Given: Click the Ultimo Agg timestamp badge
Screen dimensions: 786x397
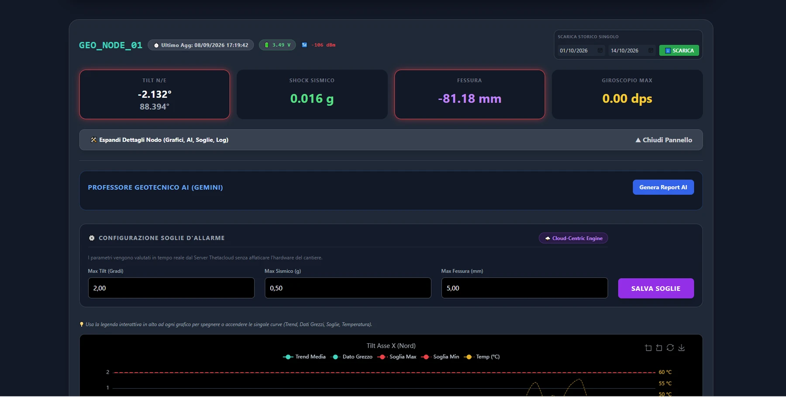Looking at the screenshot, I should point(200,45).
